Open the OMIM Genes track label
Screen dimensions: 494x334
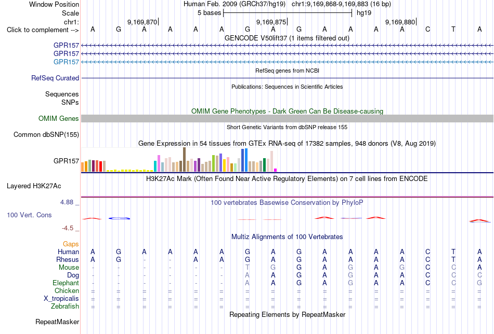(x=59, y=118)
